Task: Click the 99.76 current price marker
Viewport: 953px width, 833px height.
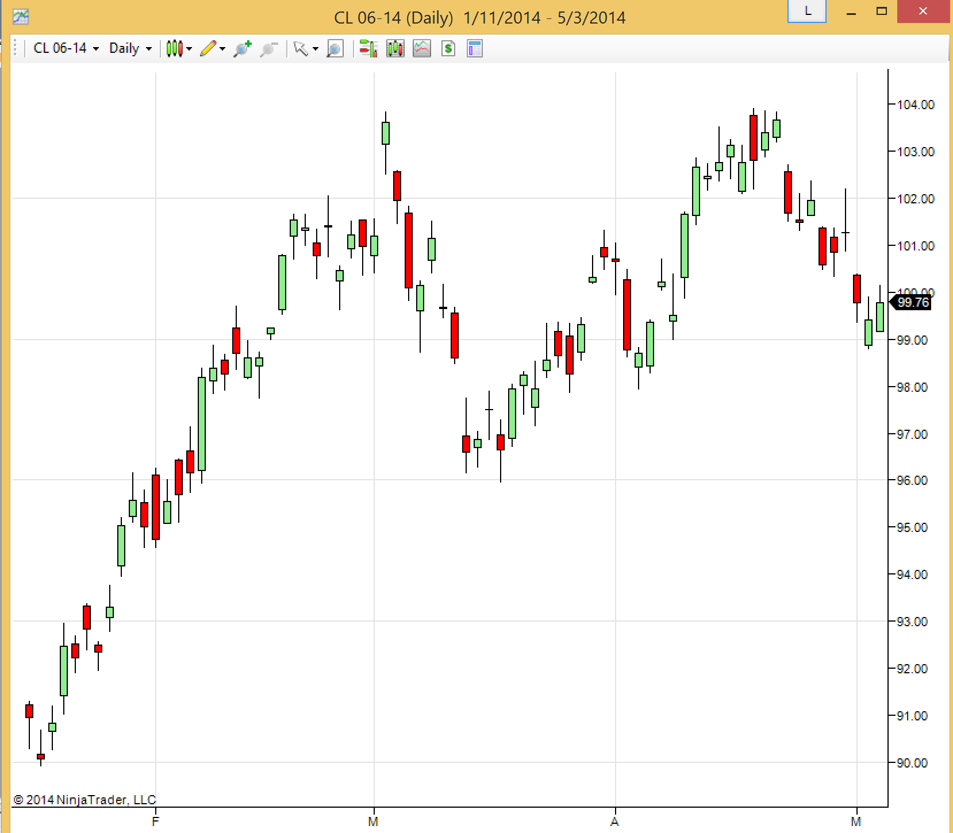Action: (x=911, y=302)
